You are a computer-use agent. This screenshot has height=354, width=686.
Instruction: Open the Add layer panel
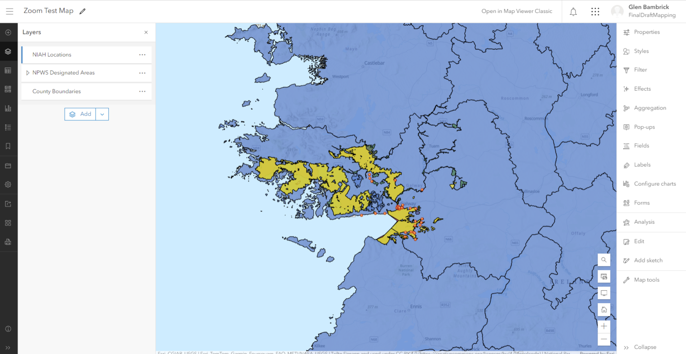(x=8, y=32)
